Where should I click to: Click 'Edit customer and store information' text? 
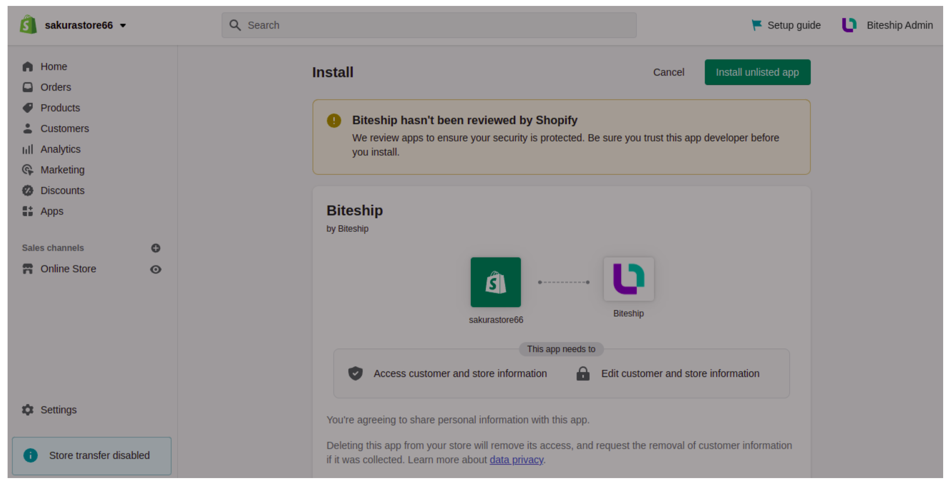[x=680, y=374]
